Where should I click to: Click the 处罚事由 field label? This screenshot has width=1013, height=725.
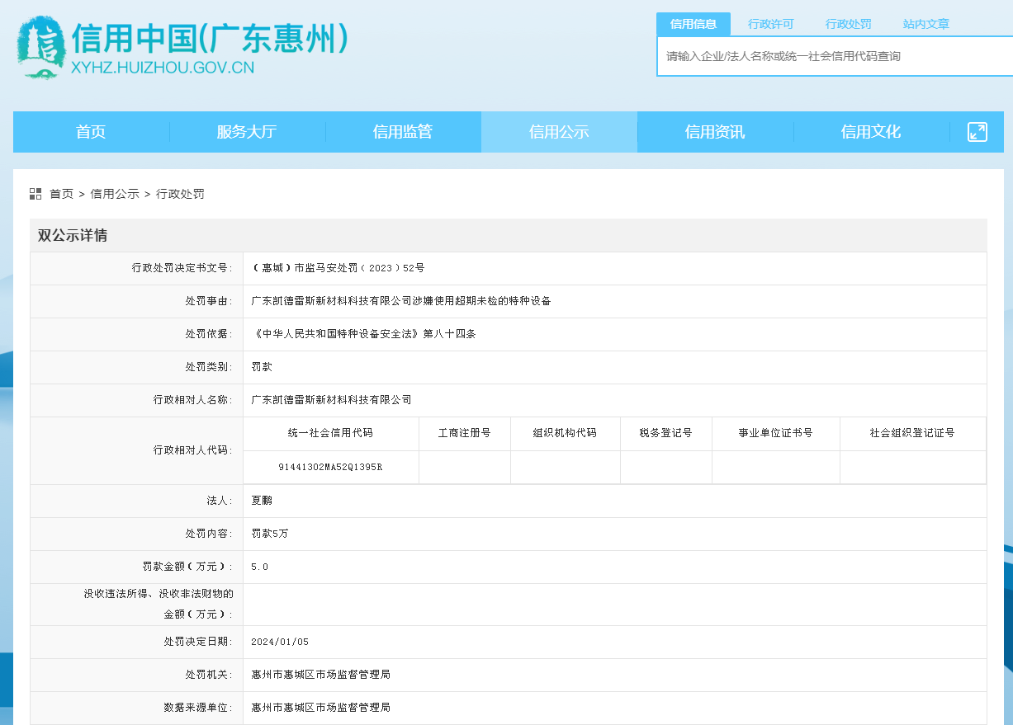pos(210,301)
